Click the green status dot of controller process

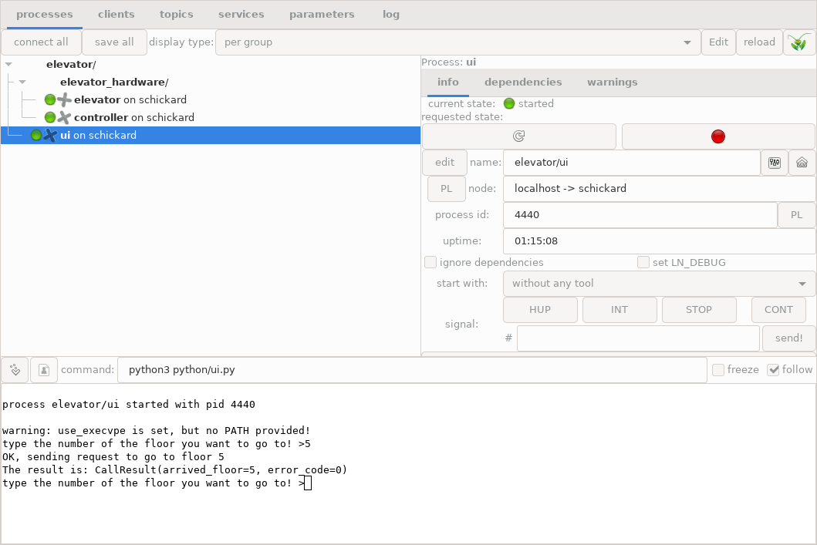[x=50, y=118]
